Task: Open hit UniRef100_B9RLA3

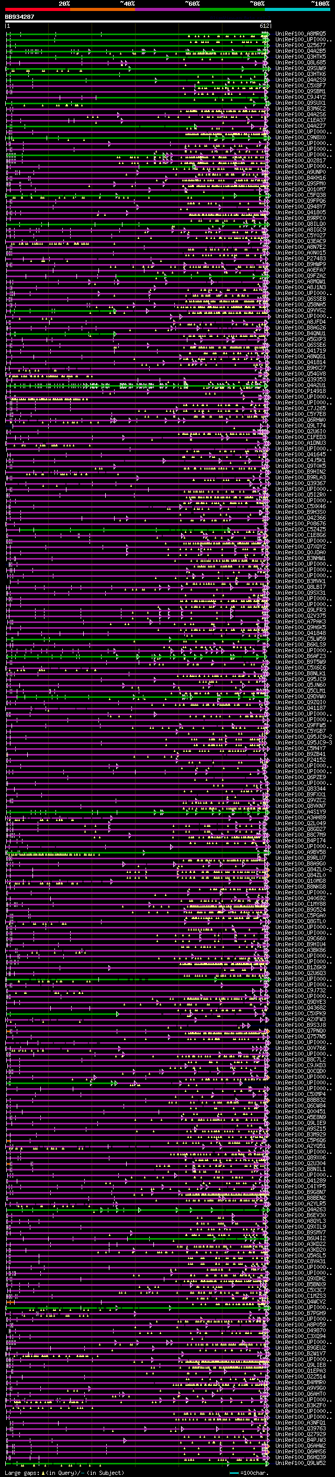Action: click(x=300, y=478)
